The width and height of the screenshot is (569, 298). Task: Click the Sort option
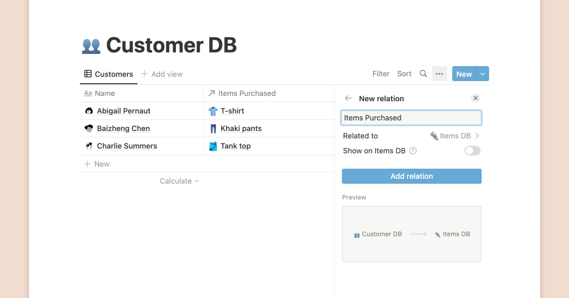(x=404, y=74)
